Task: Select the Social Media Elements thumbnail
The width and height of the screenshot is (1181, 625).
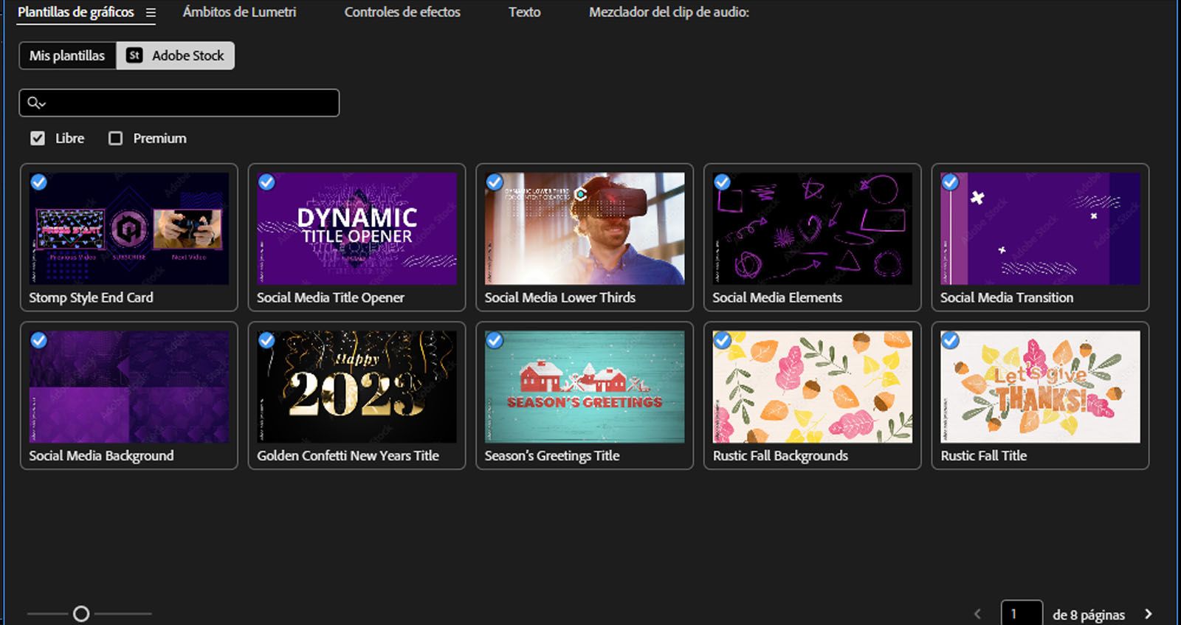Action: (x=813, y=229)
